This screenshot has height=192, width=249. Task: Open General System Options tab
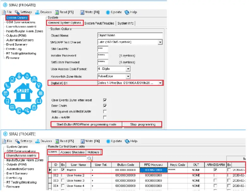click(x=65, y=23)
